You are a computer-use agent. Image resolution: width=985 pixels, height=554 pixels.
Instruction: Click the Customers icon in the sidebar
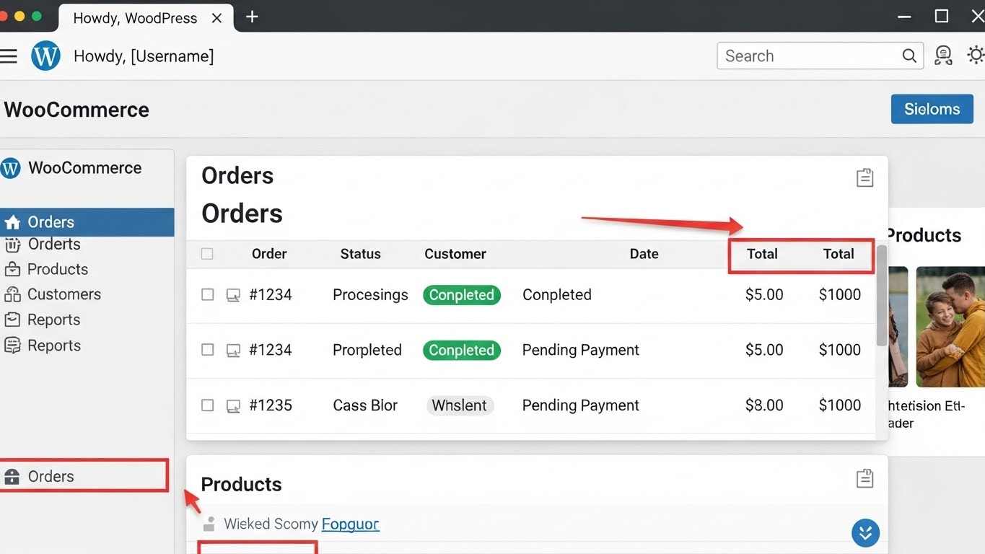(x=12, y=294)
